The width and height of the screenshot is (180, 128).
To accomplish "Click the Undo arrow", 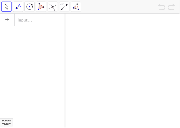I will coord(162,7).
